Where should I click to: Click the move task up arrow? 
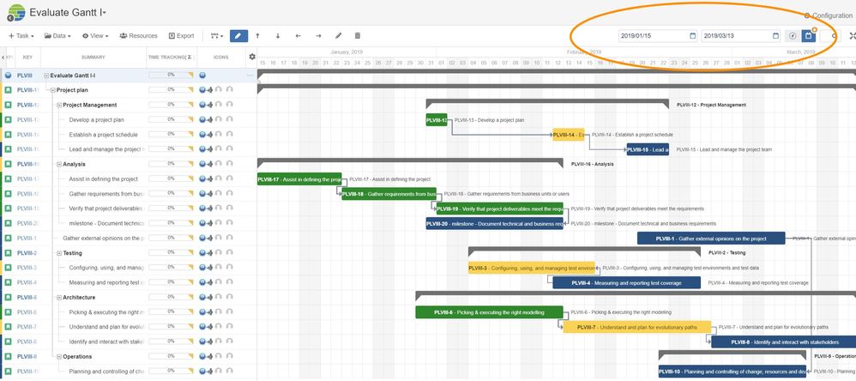(x=257, y=35)
